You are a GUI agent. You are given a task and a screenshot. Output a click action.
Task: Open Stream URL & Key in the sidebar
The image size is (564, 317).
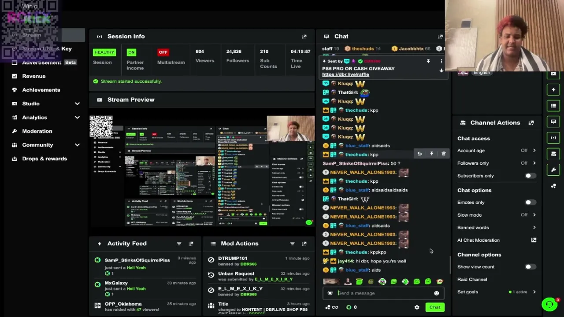pos(46,49)
